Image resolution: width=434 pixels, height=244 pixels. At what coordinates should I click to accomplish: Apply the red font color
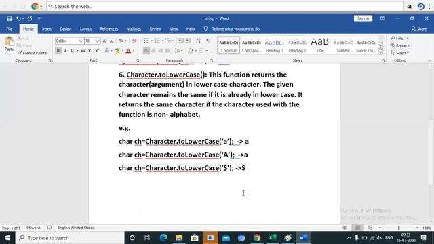(x=128, y=51)
